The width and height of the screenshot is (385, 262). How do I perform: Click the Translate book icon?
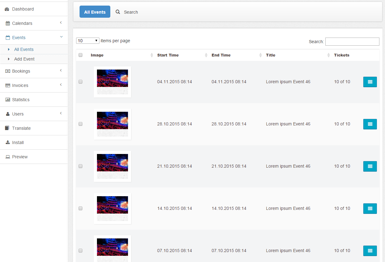pyautogui.click(x=7, y=128)
